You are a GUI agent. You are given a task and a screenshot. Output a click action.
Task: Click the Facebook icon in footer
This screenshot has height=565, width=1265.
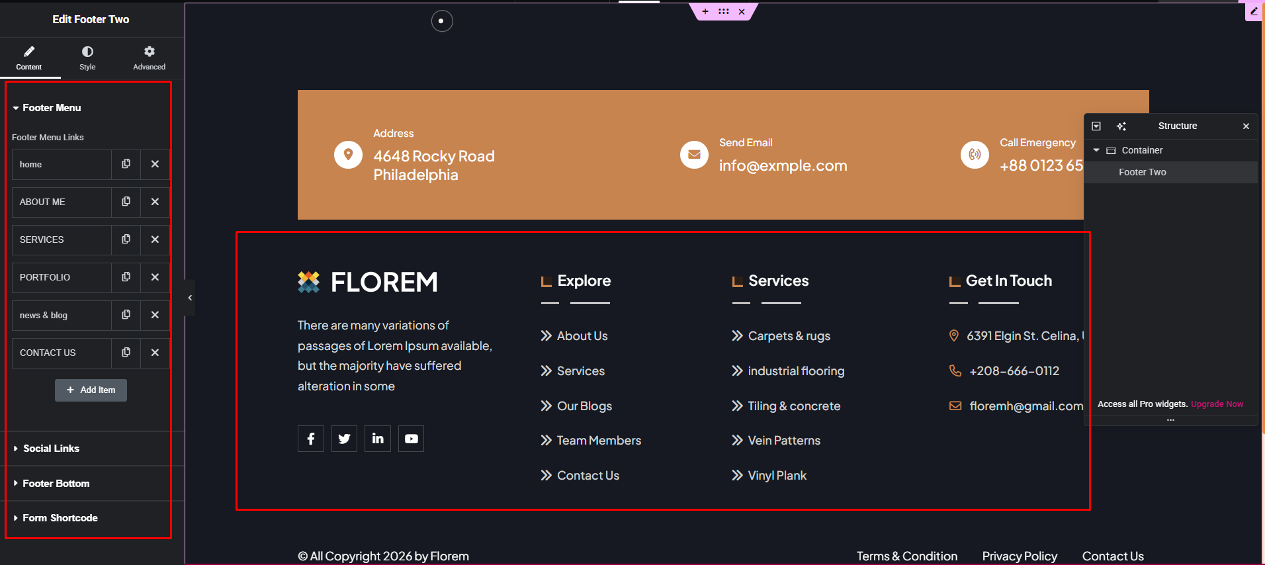pos(311,439)
